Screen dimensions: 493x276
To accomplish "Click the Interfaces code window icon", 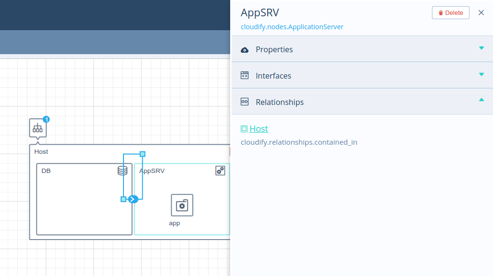I will click(x=245, y=75).
